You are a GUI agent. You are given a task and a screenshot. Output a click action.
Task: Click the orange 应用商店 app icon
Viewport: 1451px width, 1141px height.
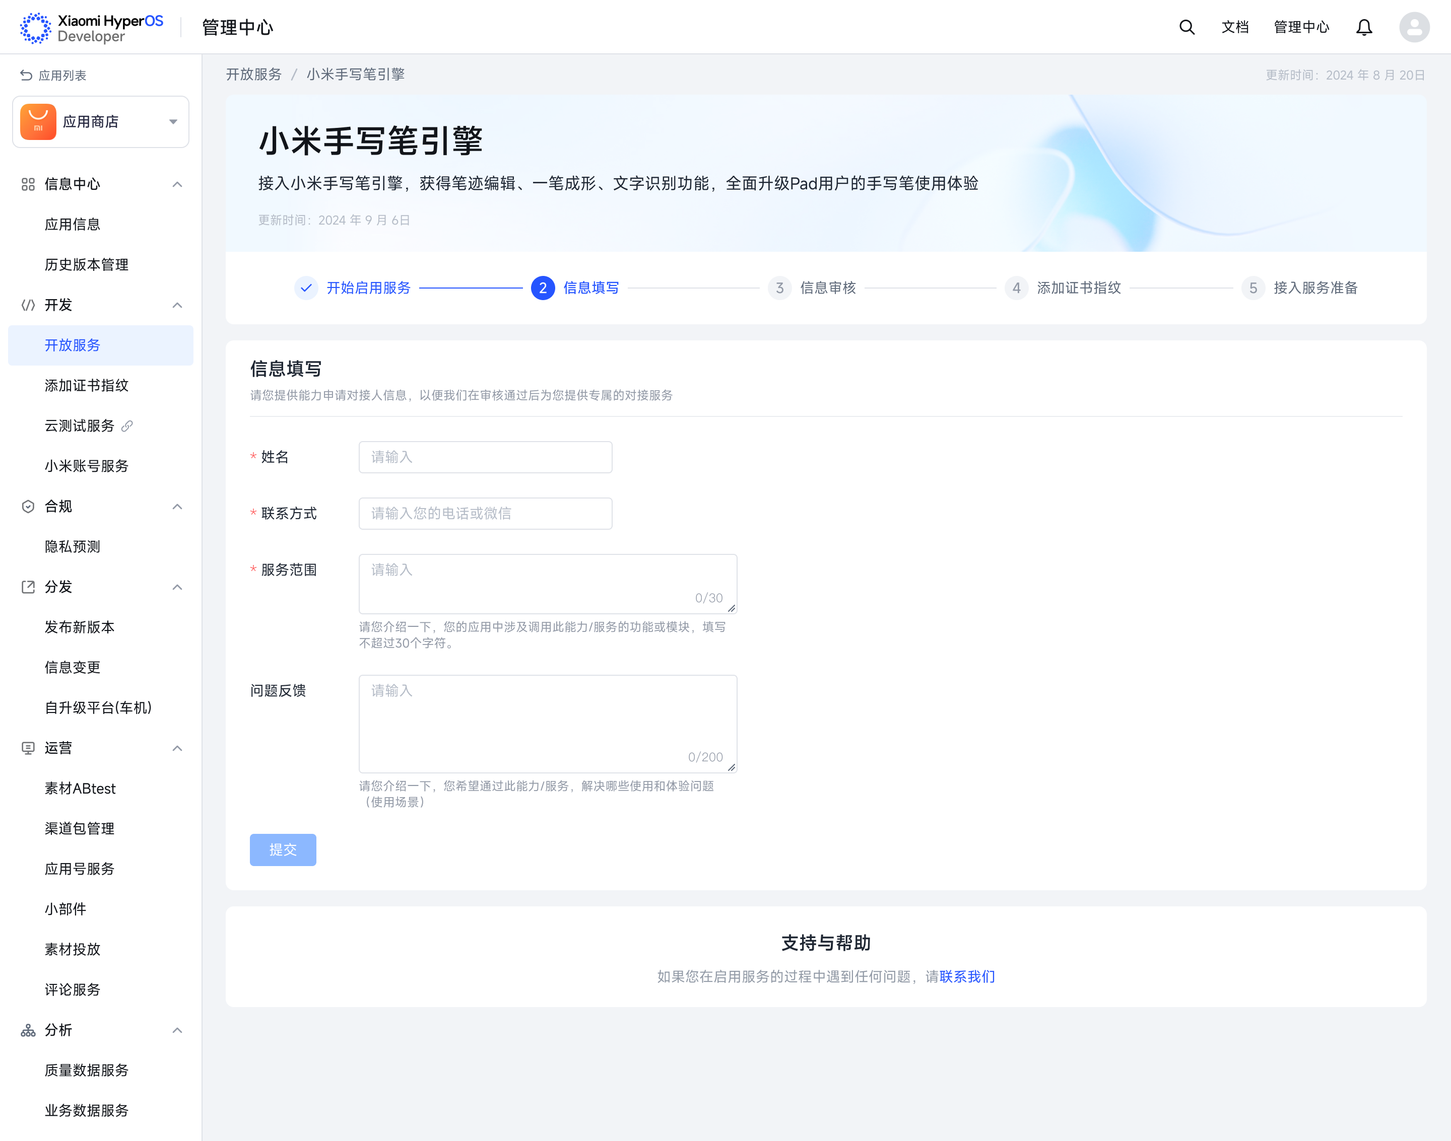38,121
